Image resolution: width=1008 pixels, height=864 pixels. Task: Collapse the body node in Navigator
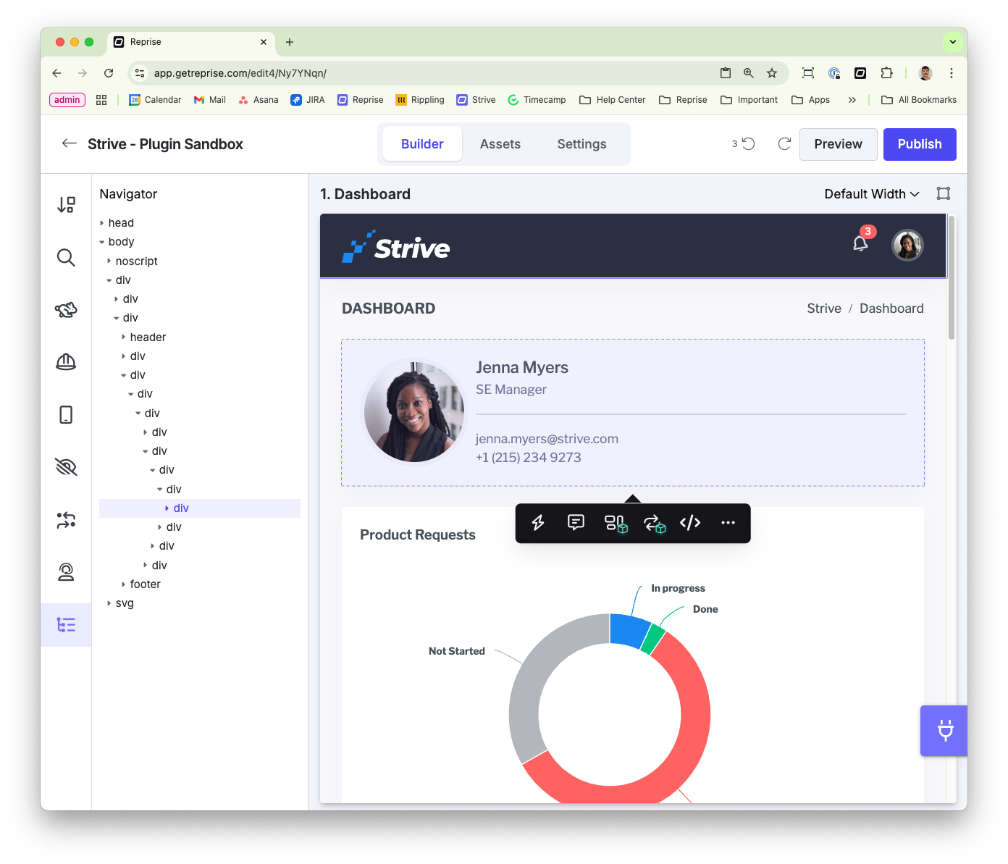click(x=102, y=242)
